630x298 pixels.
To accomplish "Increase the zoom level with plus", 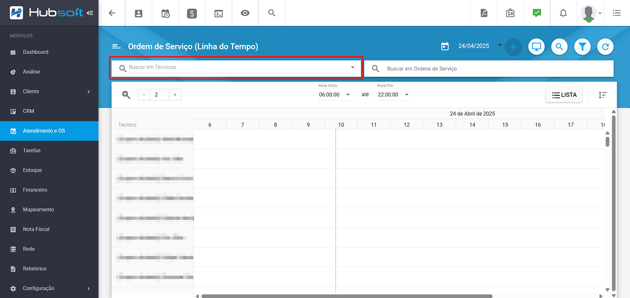I will [x=175, y=95].
